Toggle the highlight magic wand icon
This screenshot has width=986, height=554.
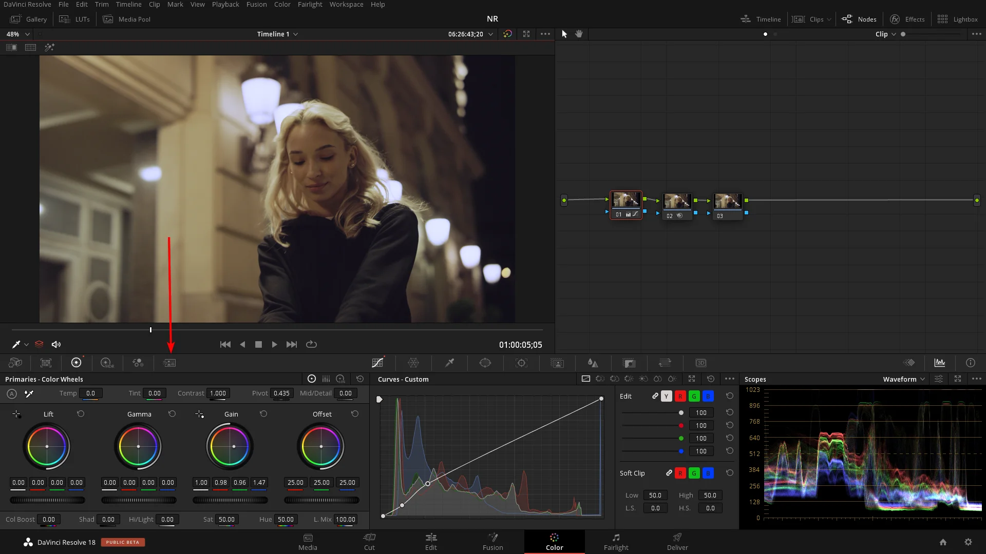pos(49,47)
